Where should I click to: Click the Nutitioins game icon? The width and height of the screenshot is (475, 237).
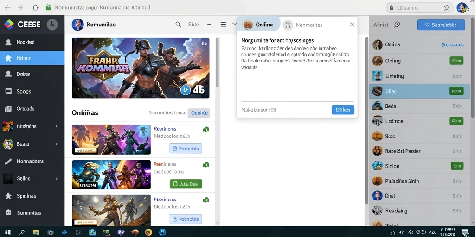click(8, 126)
